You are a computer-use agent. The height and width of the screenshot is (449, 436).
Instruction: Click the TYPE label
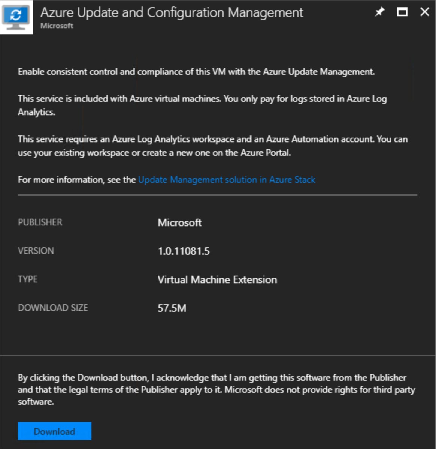pyautogui.click(x=28, y=279)
